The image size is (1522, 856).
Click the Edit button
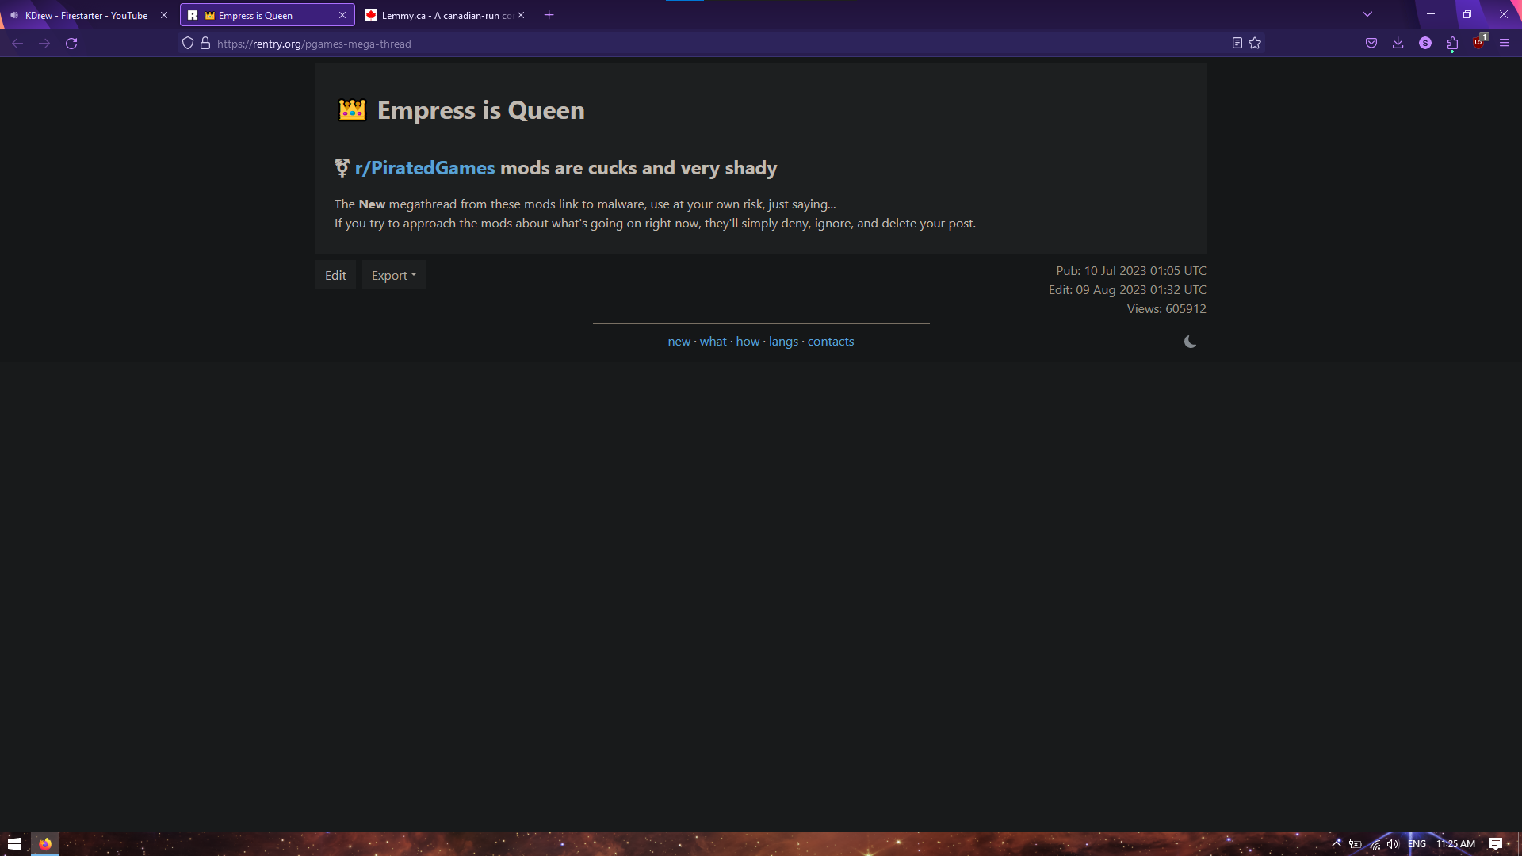(335, 275)
